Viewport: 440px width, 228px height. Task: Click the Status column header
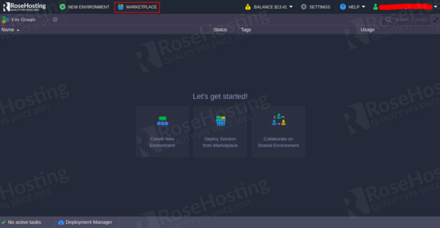pos(220,30)
